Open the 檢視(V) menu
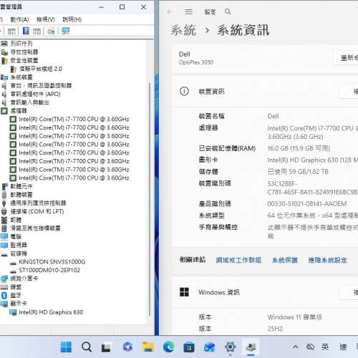Viewport: 358px width, 358px height. coord(46,19)
